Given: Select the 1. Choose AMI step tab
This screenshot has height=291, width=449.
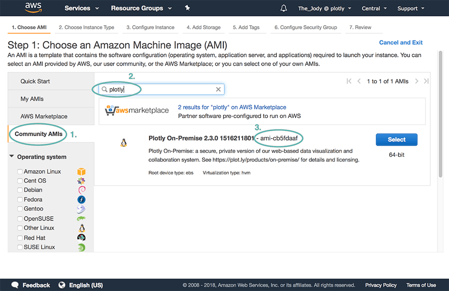Looking at the screenshot, I should click(29, 27).
